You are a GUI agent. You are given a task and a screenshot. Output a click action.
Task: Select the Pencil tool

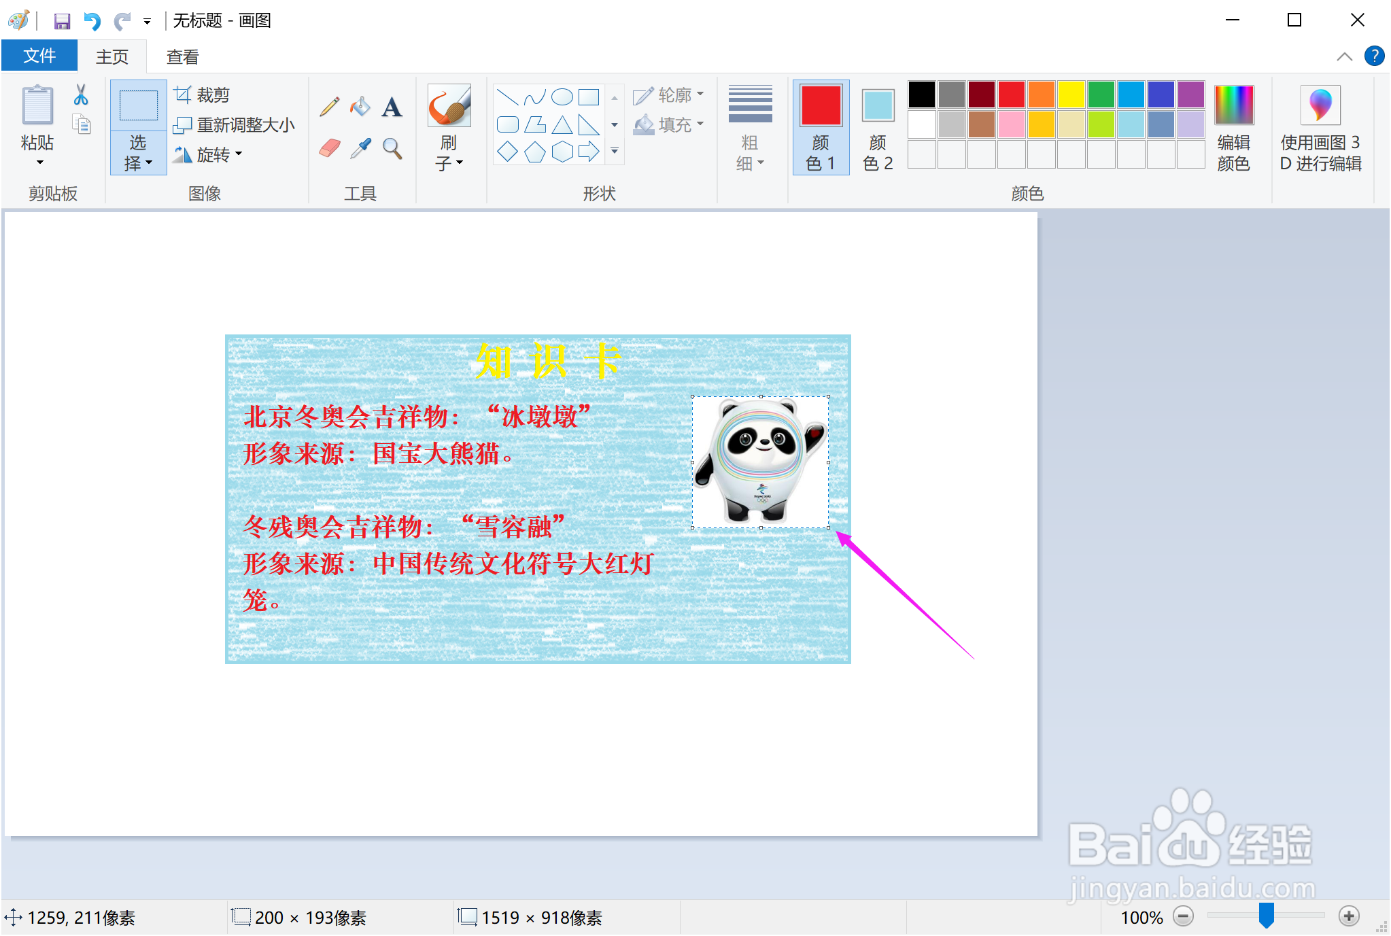click(330, 107)
